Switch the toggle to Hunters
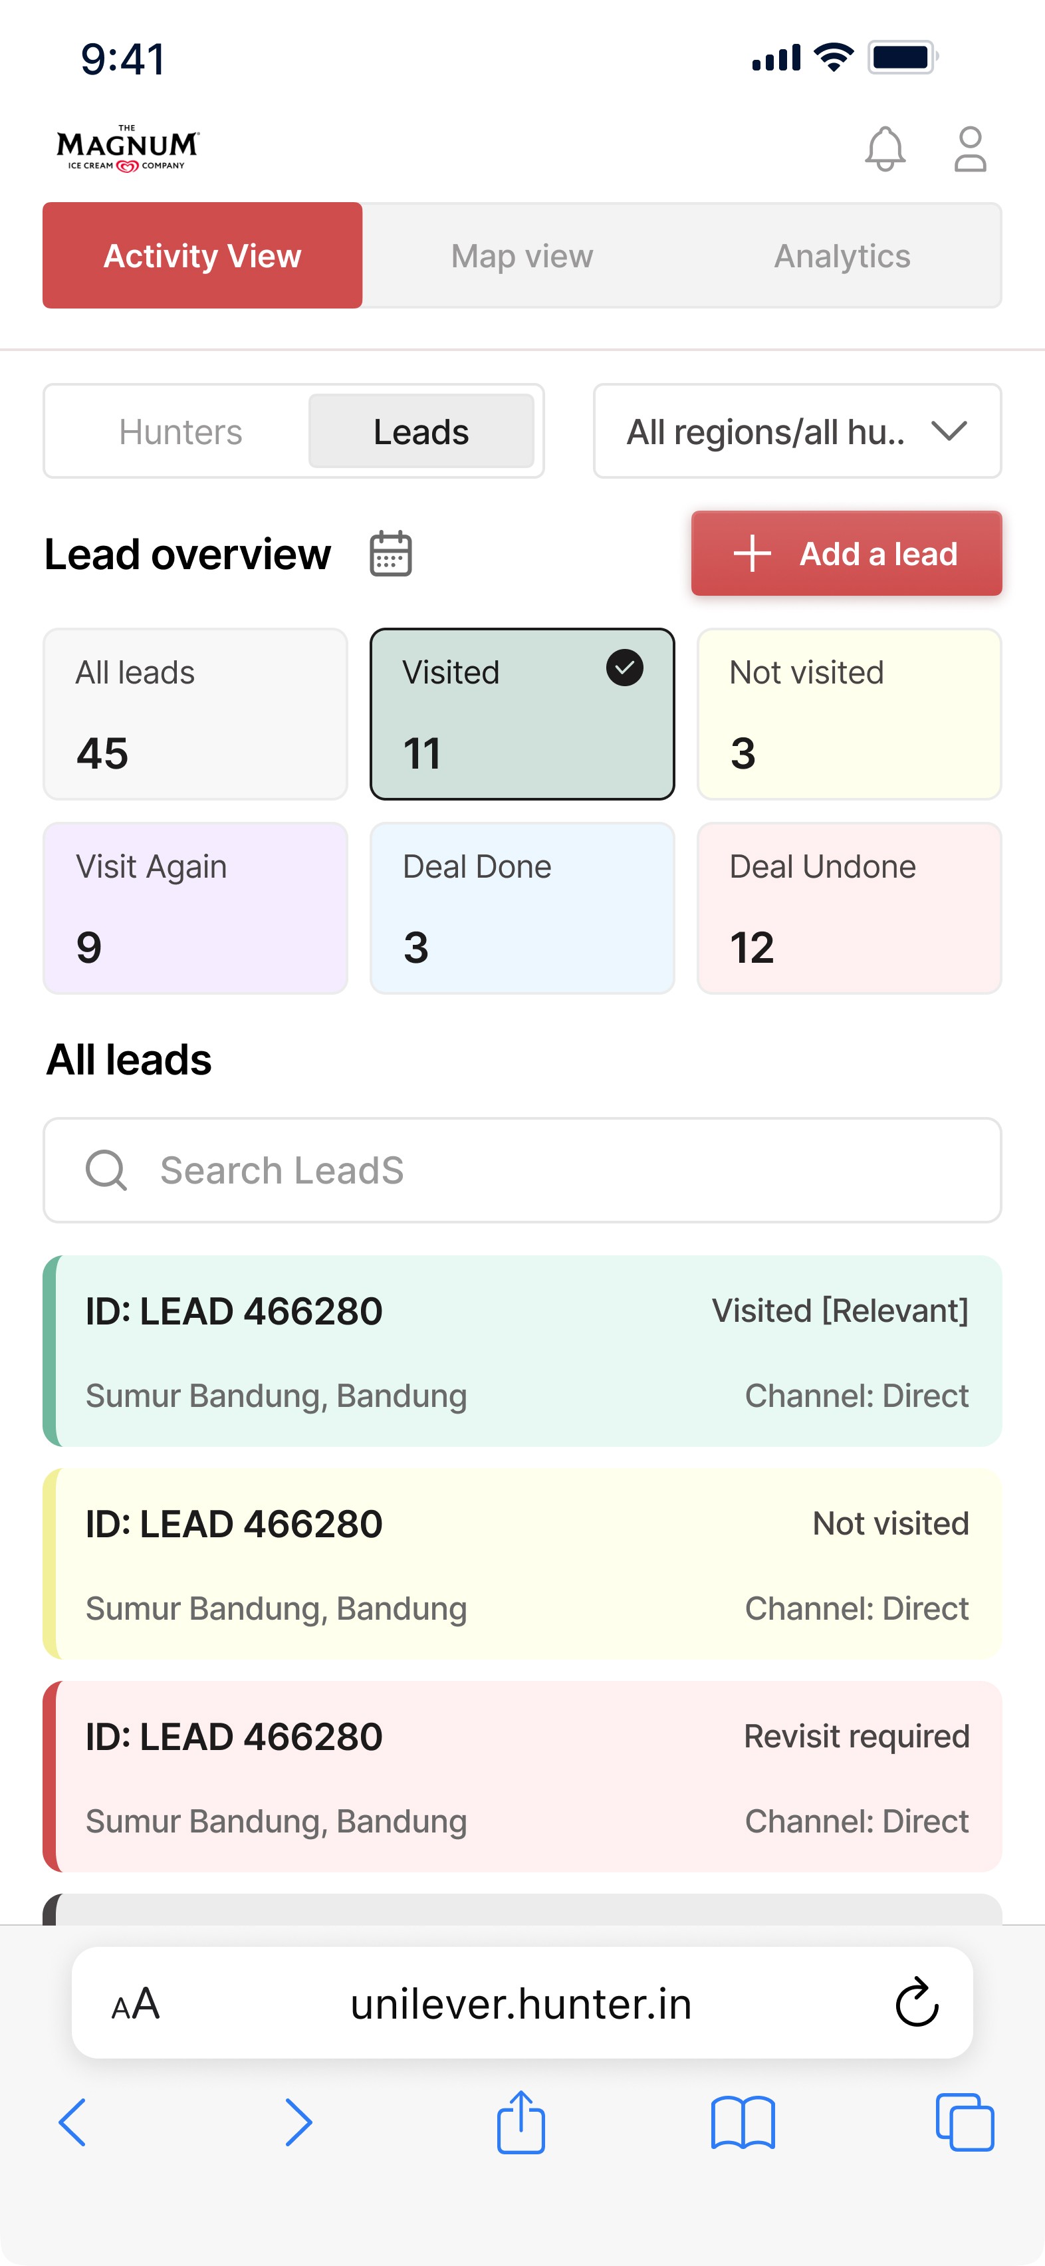The width and height of the screenshot is (1045, 2266). click(x=180, y=432)
